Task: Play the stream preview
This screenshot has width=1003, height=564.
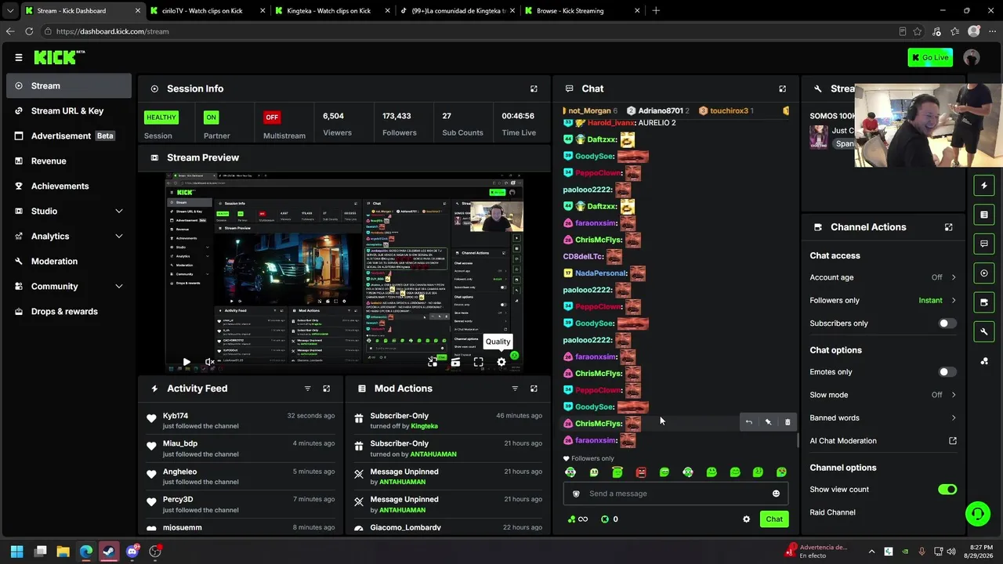Action: (x=186, y=362)
